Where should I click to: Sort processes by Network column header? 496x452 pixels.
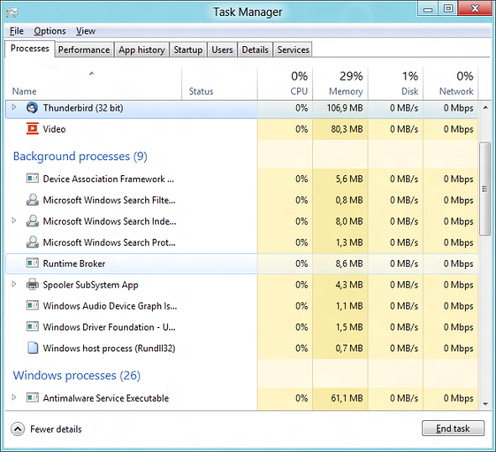point(451,84)
